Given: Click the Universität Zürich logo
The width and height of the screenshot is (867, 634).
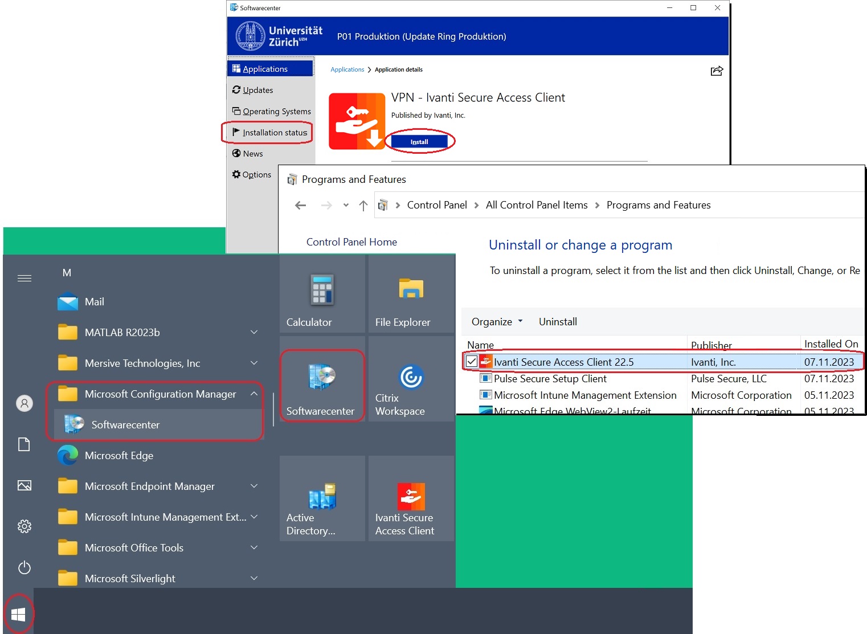Looking at the screenshot, I should (x=279, y=36).
